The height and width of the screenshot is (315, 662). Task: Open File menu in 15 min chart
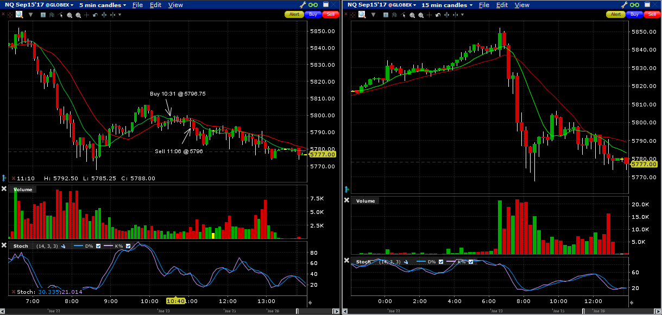484,5
